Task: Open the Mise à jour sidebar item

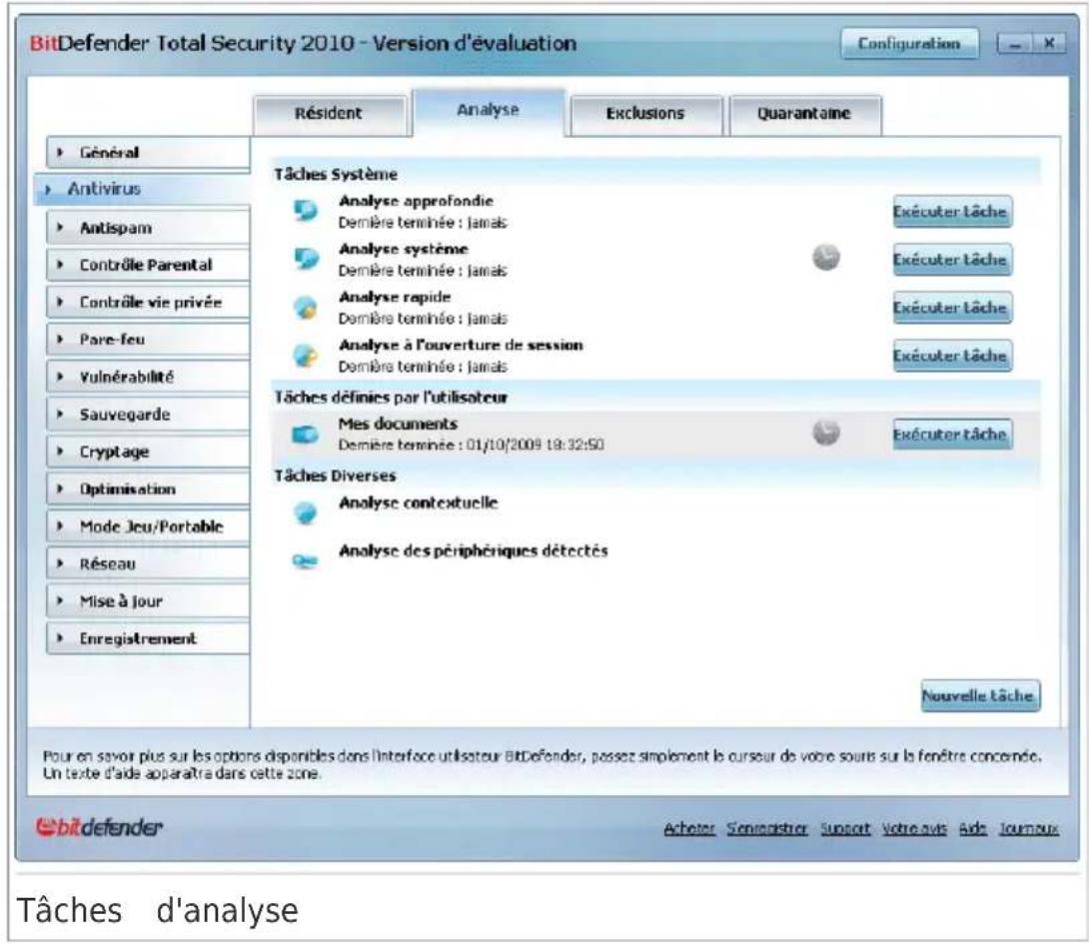Action: [148, 601]
